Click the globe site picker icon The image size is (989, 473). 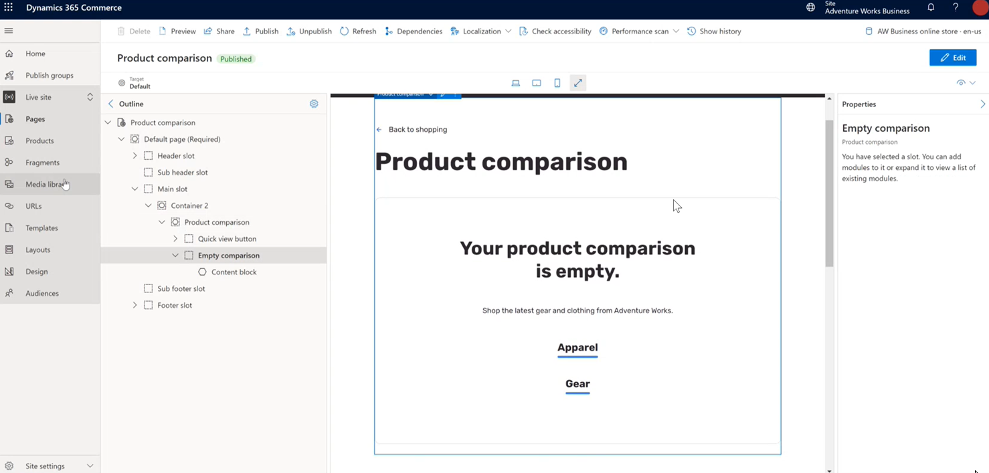pyautogui.click(x=811, y=7)
